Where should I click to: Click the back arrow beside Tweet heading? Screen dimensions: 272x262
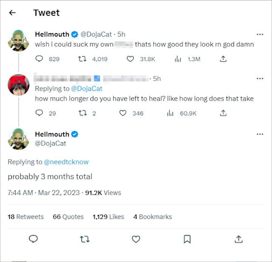coord(12,13)
